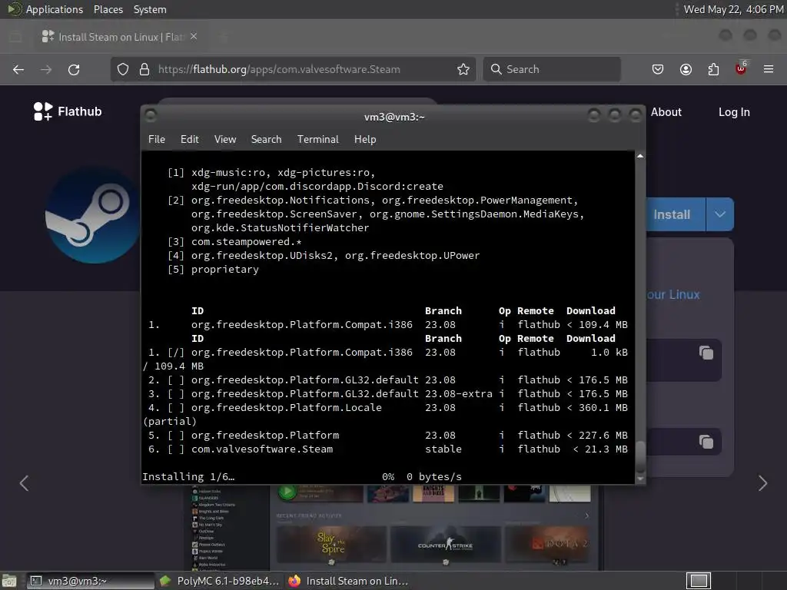Click the clock showing Wed May 22
This screenshot has width=787, height=590.
pos(733,9)
